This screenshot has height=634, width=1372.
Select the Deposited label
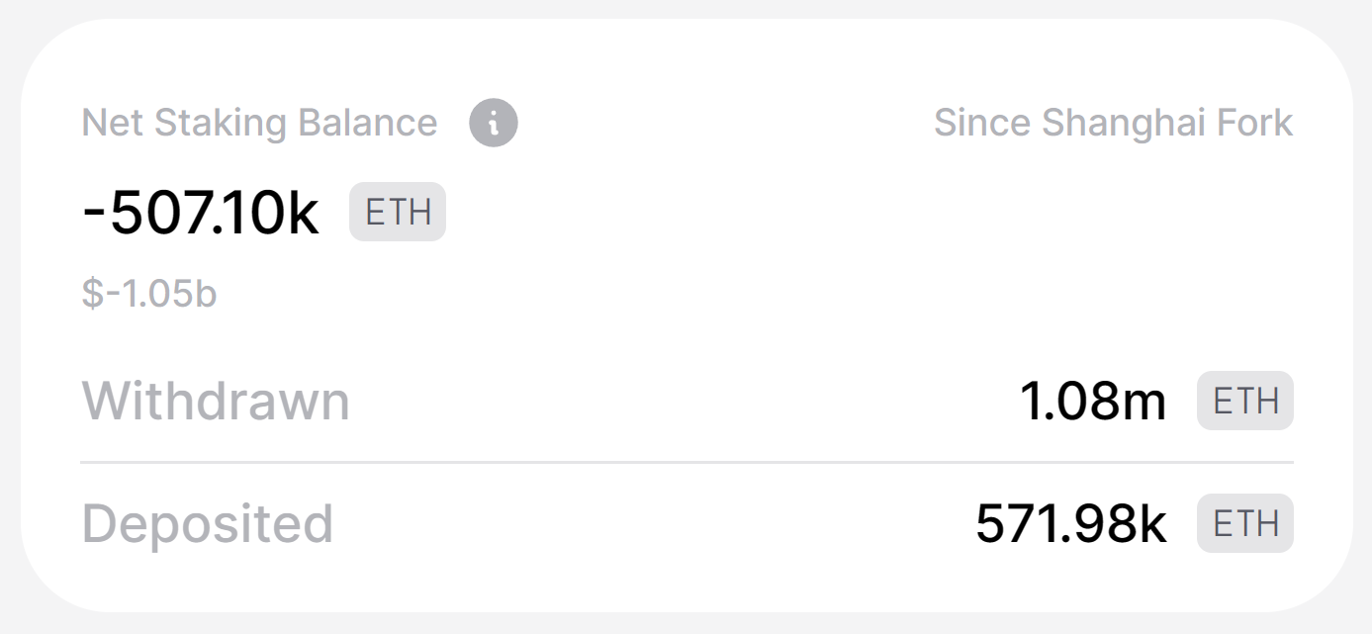pos(207,524)
